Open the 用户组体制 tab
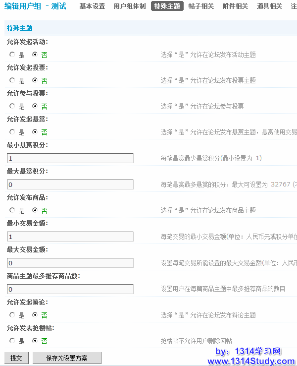 point(129,6)
